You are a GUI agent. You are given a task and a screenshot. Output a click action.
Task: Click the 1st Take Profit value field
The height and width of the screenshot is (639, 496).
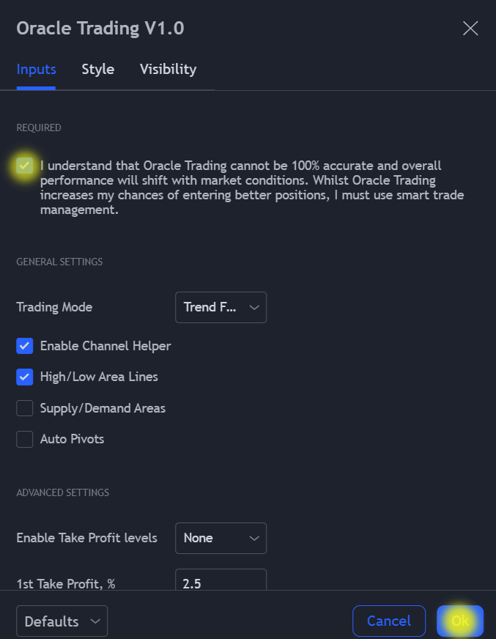click(x=221, y=581)
